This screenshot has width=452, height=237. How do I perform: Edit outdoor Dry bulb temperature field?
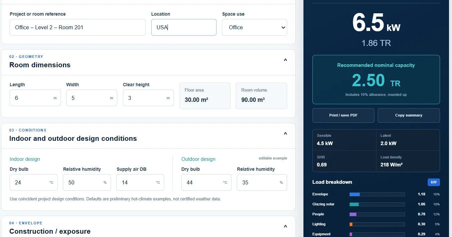(x=206, y=182)
